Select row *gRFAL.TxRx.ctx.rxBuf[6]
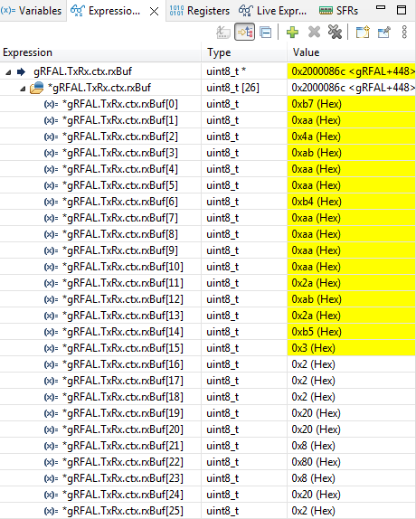The image size is (416, 519). [x=208, y=202]
